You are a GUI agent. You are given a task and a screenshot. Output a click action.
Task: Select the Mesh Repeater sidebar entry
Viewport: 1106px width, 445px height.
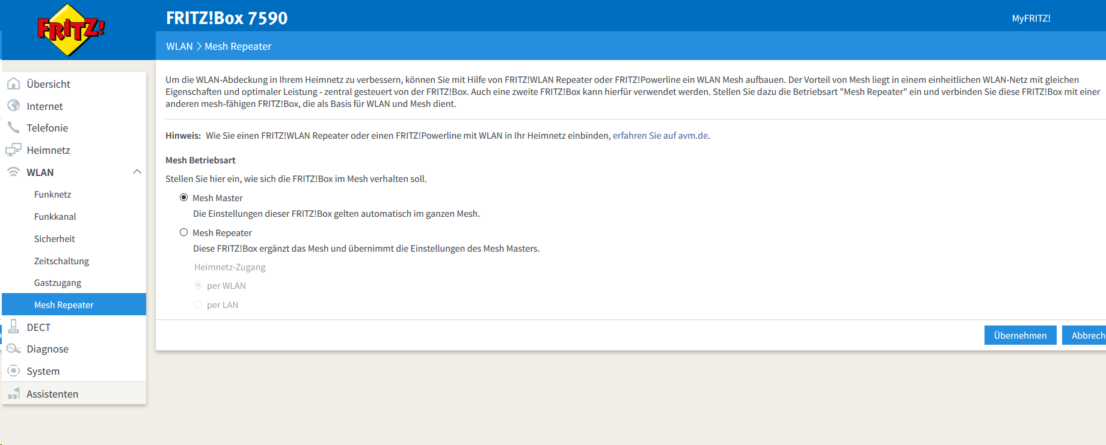click(x=74, y=304)
